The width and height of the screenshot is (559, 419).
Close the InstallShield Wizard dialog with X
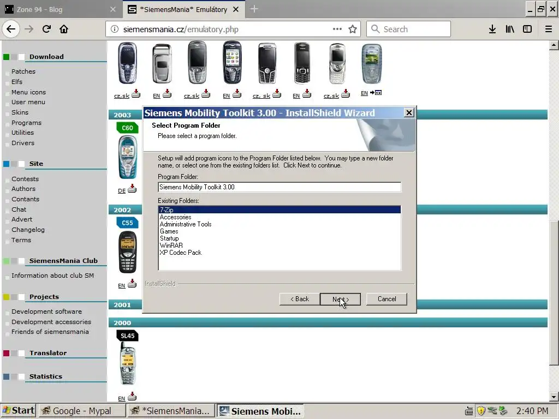[x=409, y=112]
